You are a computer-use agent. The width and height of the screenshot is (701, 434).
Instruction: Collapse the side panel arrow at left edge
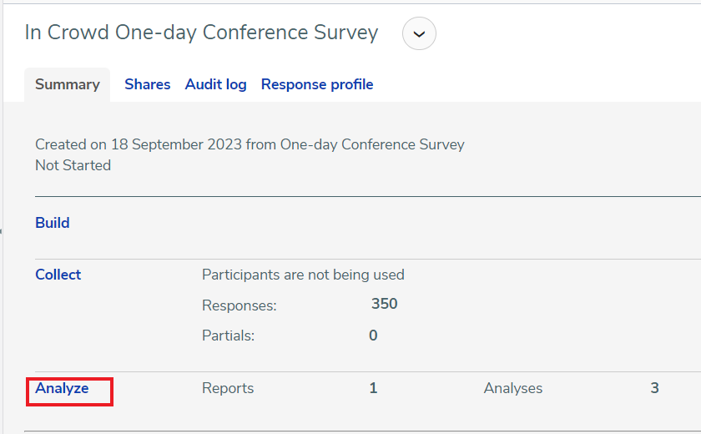(x=1, y=231)
